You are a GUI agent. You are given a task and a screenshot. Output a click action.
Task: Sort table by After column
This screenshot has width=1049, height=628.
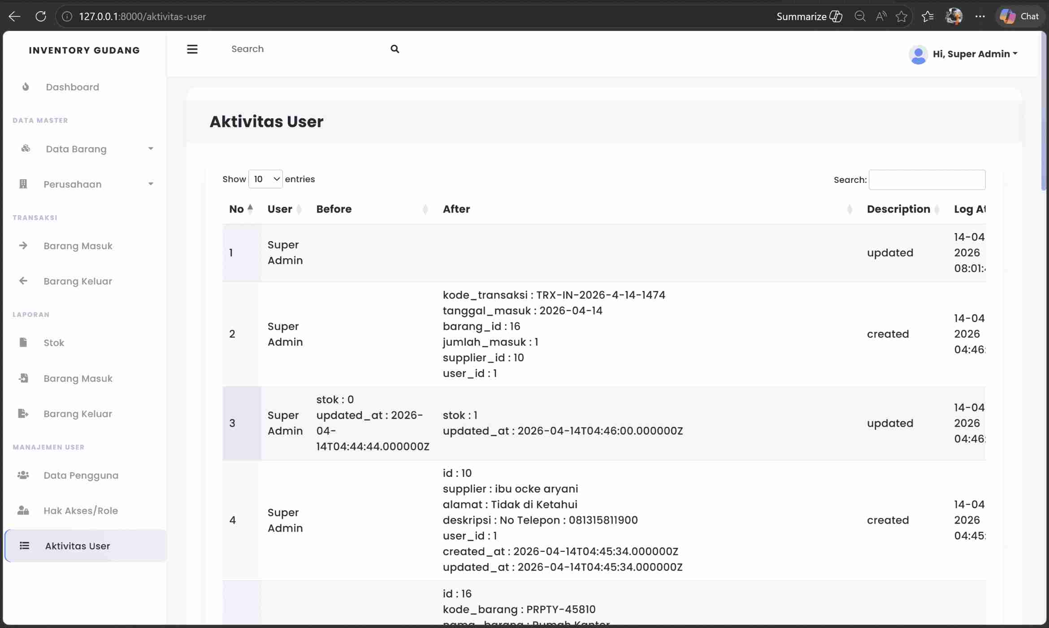click(648, 209)
